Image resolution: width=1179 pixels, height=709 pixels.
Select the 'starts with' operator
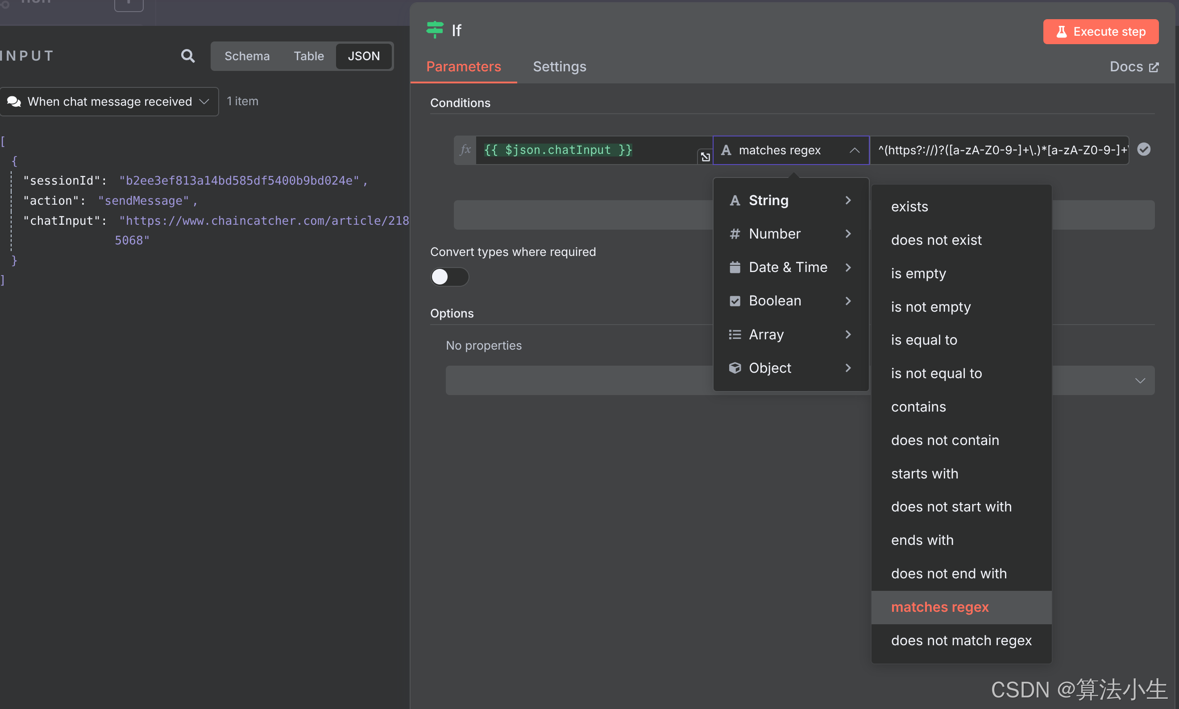pyautogui.click(x=924, y=474)
